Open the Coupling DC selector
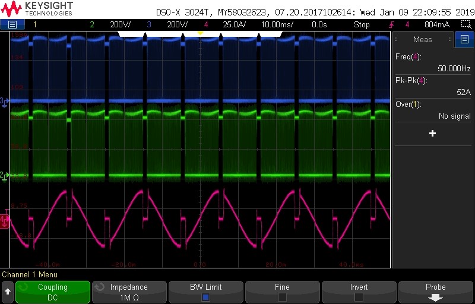Image resolution: width=475 pixels, height=304 pixels. pos(53,292)
